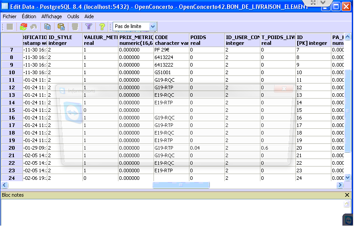The height and width of the screenshot is (226, 354).
Task: Click the fullscreen arrows icon in the title bar
Action: tap(313, 3)
